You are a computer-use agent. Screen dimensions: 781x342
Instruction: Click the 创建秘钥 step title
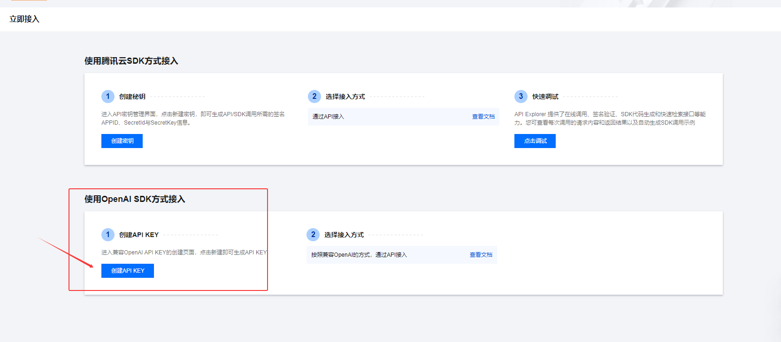[132, 97]
